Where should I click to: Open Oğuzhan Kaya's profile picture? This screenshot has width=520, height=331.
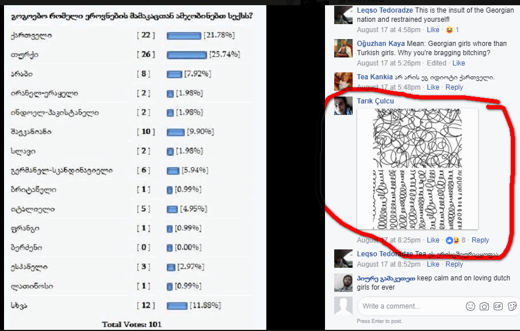click(x=343, y=48)
